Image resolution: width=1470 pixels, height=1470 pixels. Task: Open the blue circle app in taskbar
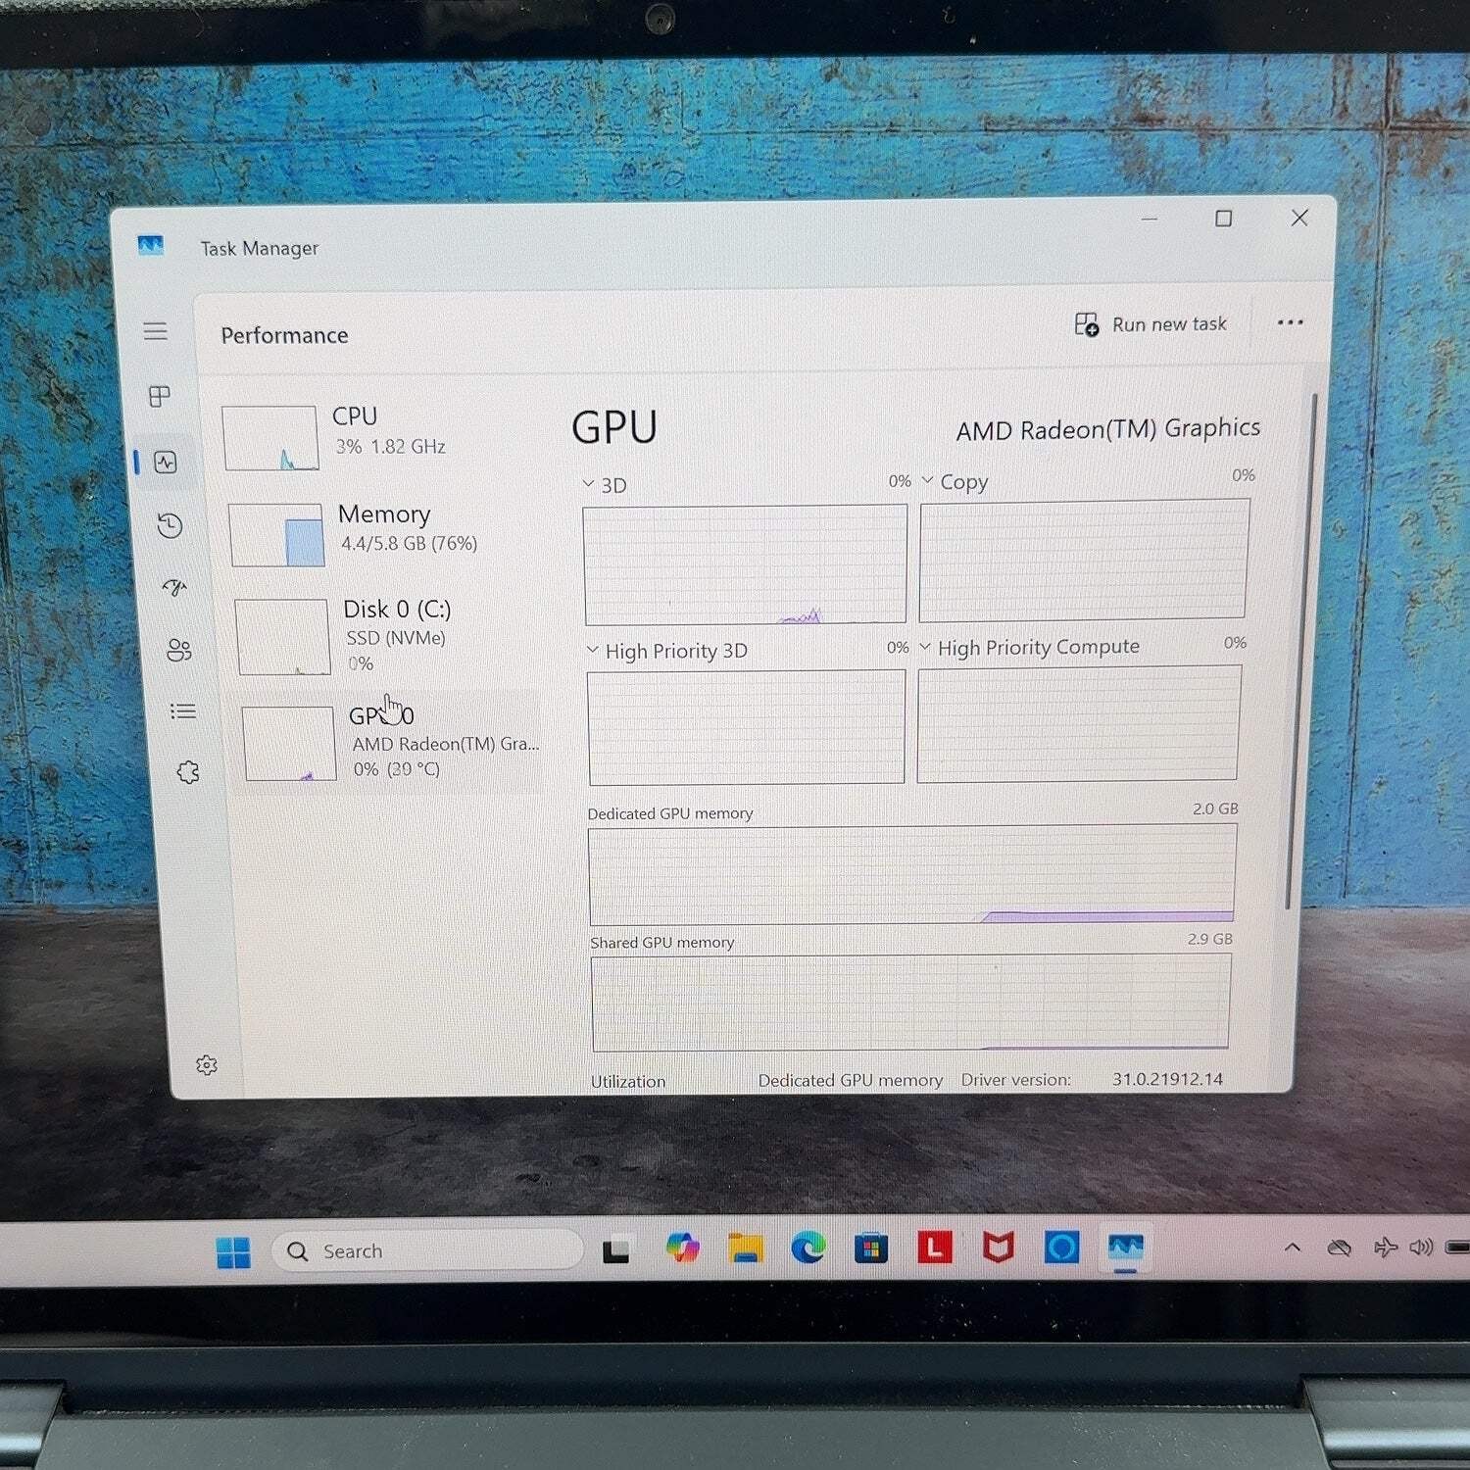[1061, 1247]
